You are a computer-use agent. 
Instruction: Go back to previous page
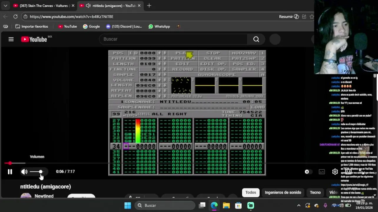(x=5, y=16)
